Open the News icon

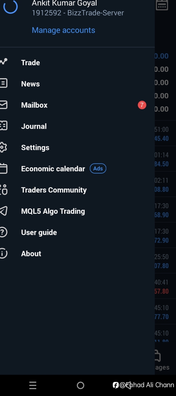coord(3,83)
